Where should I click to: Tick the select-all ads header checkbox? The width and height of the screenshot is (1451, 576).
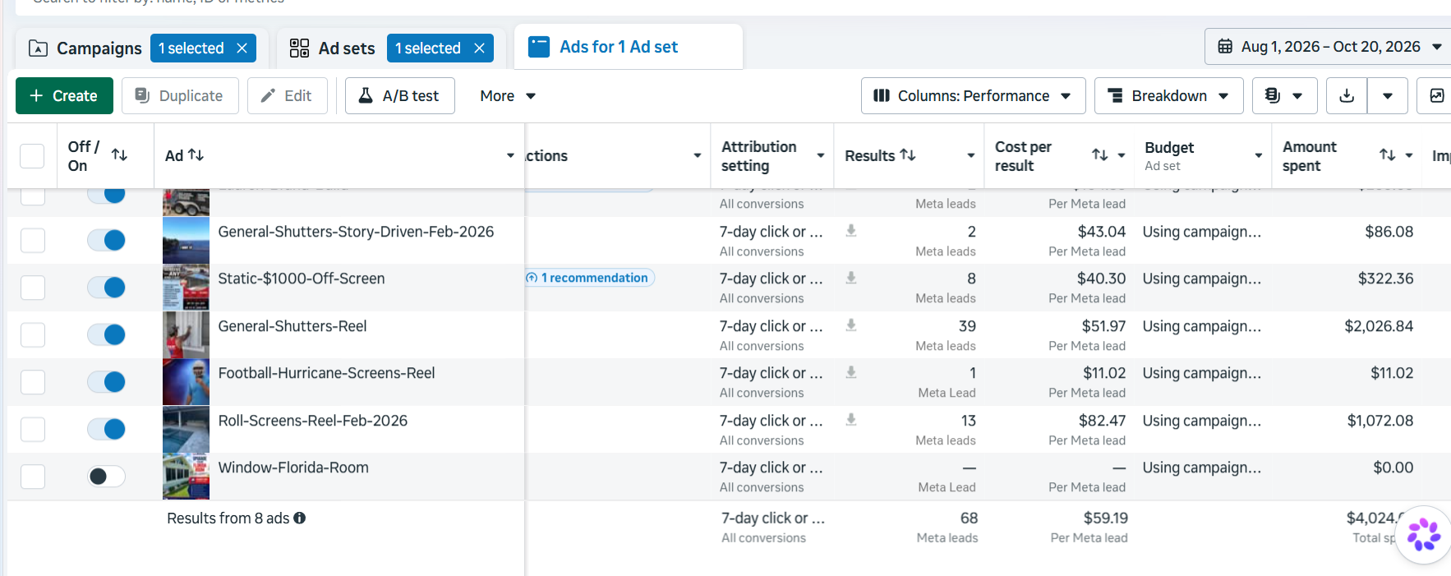tap(32, 156)
